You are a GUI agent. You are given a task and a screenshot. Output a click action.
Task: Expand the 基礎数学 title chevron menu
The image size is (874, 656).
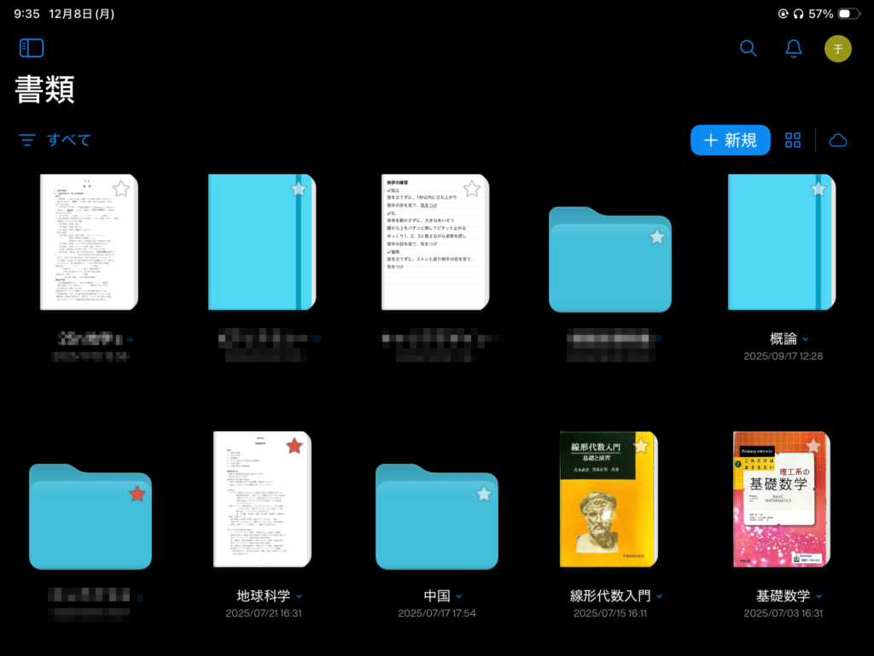[819, 596]
